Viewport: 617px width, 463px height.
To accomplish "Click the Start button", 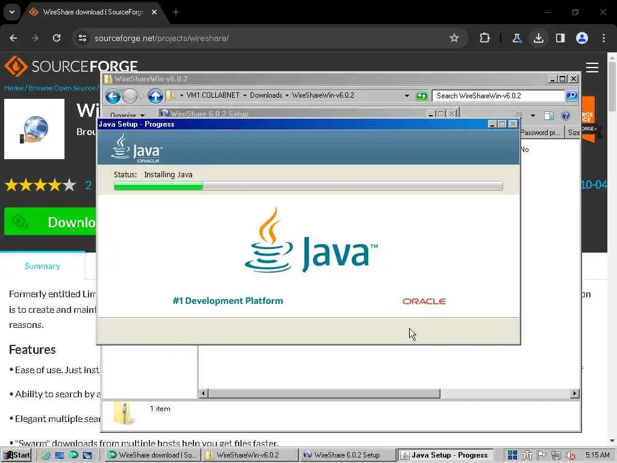I will point(16,455).
